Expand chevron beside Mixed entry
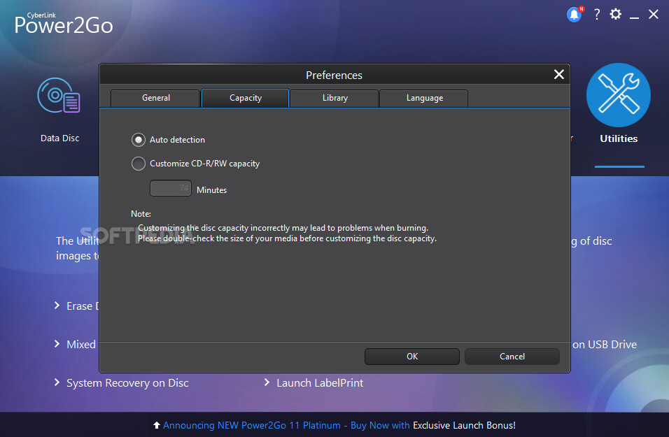Image resolution: width=669 pixels, height=437 pixels. coord(57,343)
